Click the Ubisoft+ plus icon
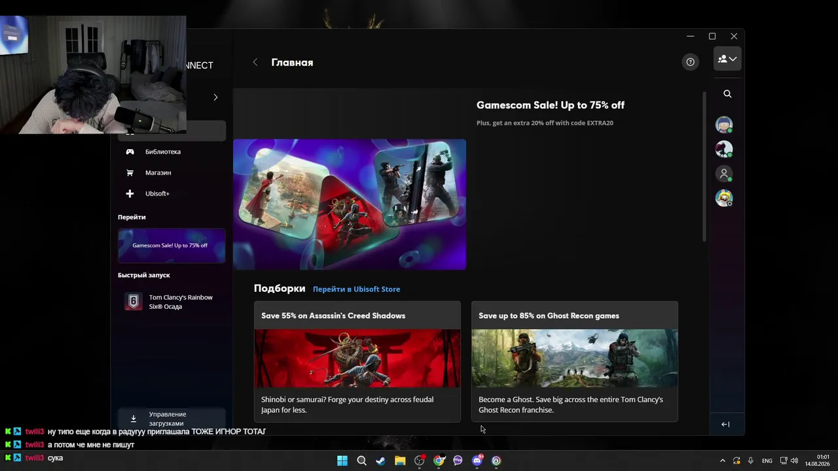The width and height of the screenshot is (838, 471). pyautogui.click(x=130, y=194)
